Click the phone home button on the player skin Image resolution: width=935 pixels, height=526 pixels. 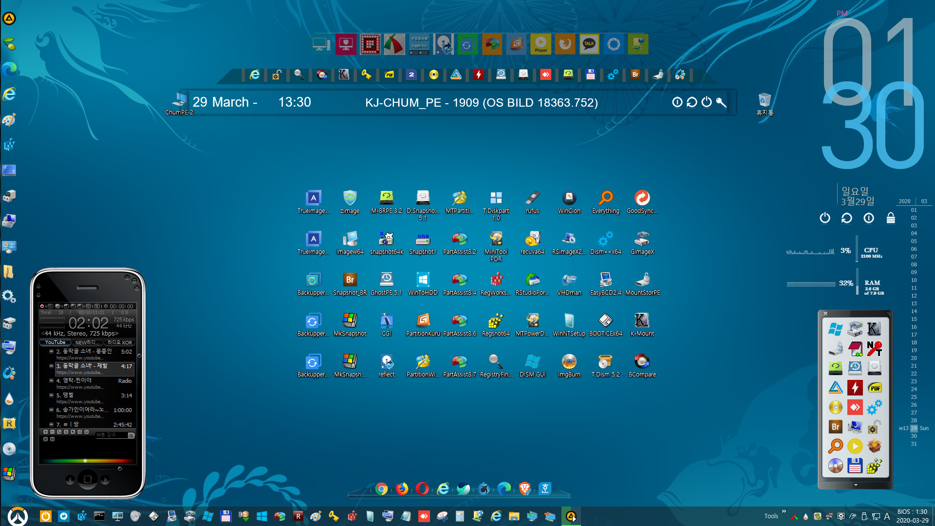point(88,479)
